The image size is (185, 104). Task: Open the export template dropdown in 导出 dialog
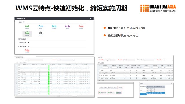(x=156, y=87)
